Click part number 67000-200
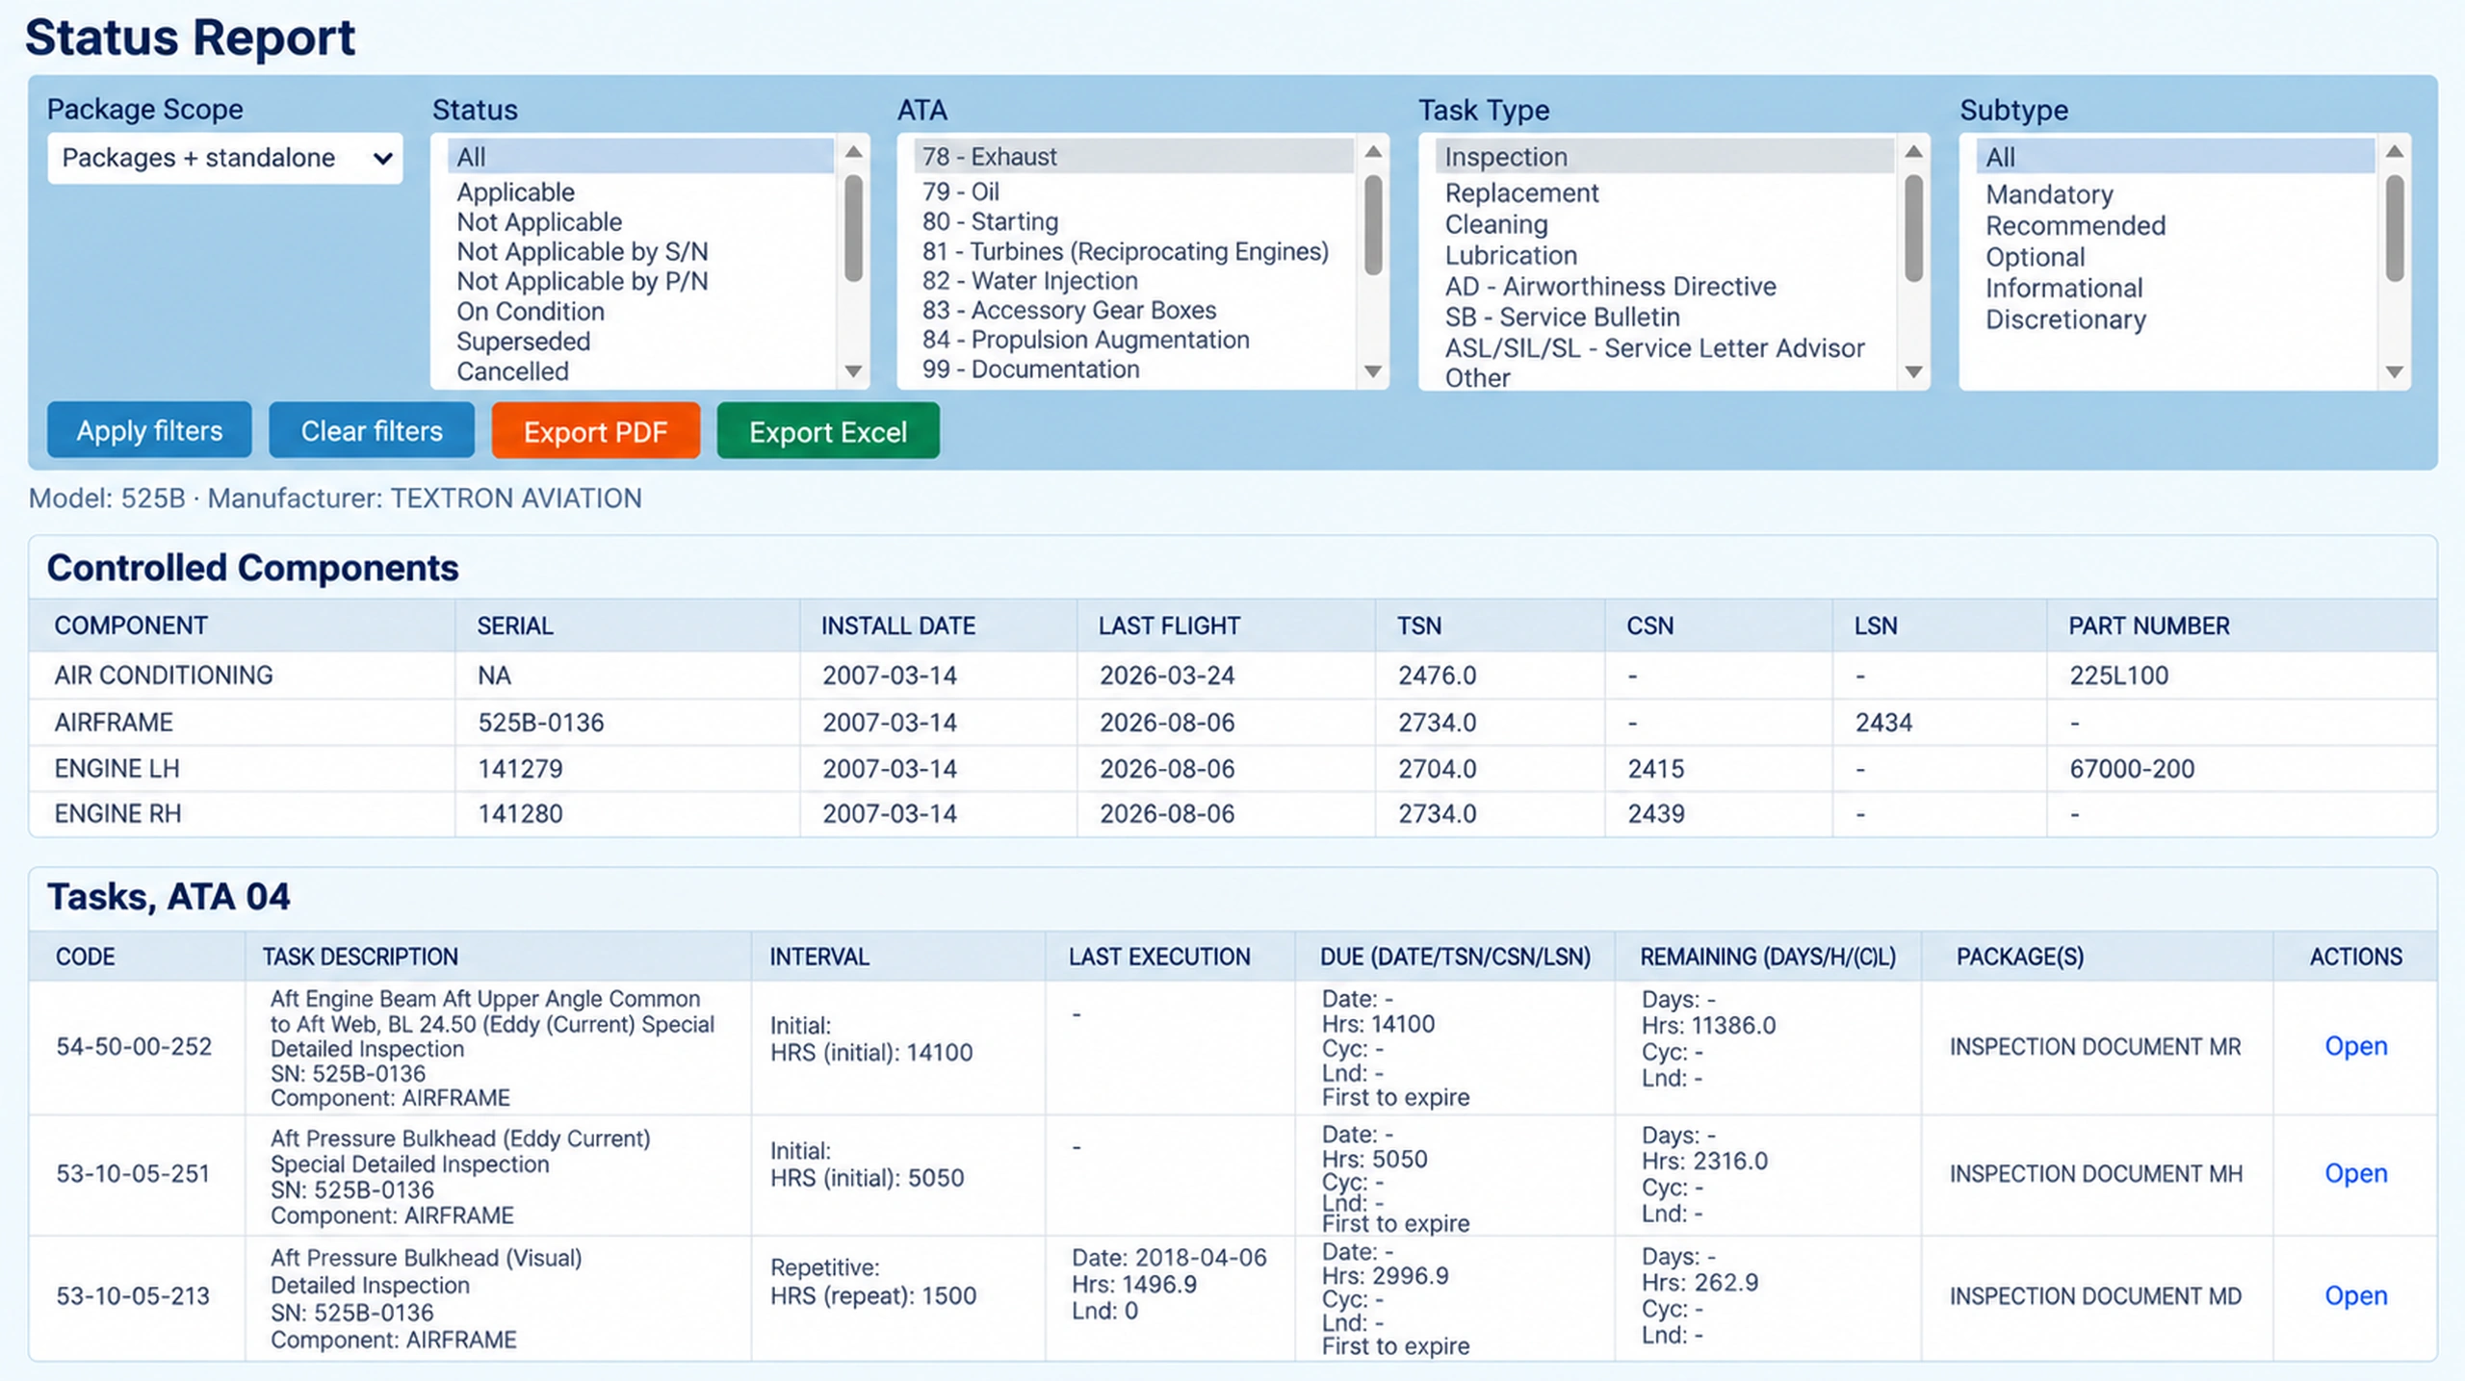Screen dimensions: 2465x1381 click(x=2132, y=768)
